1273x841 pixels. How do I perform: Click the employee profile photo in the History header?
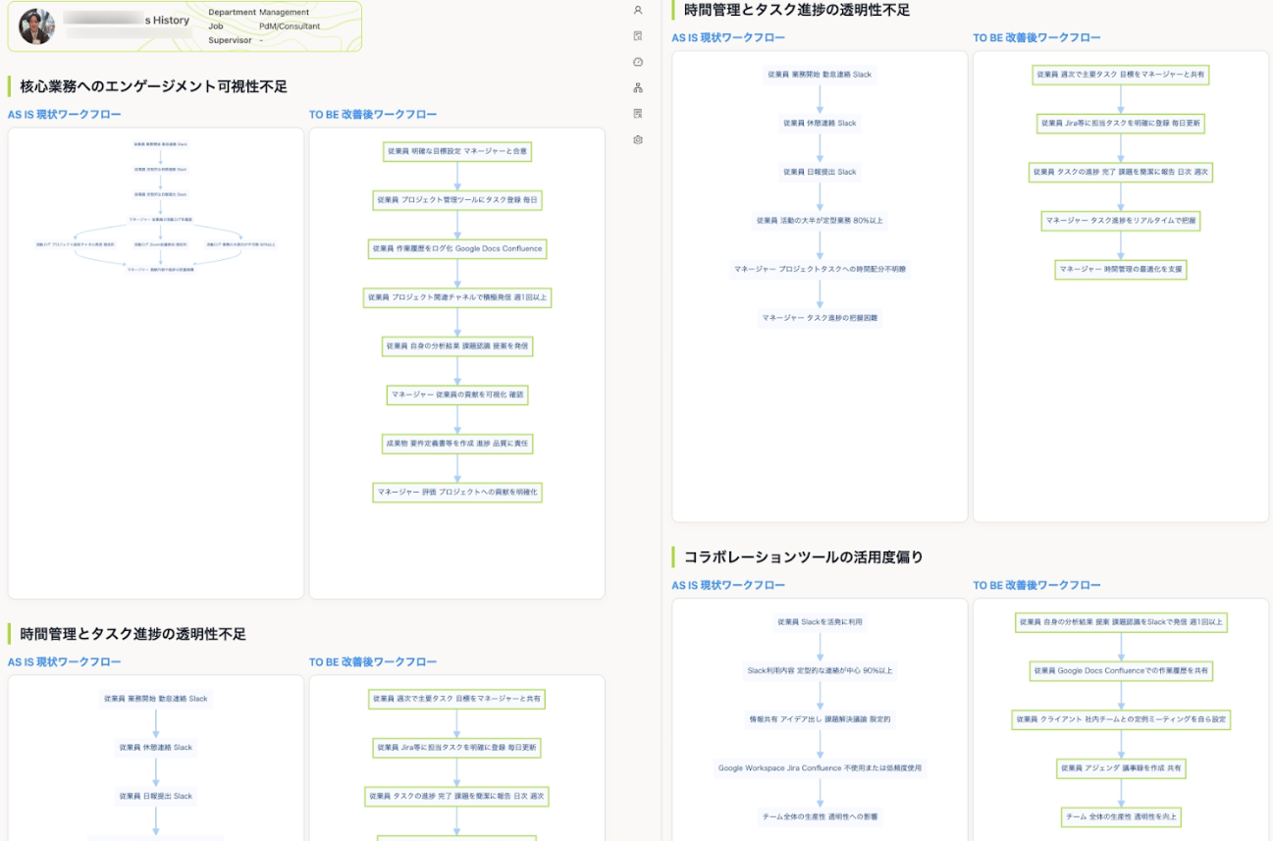(37, 26)
